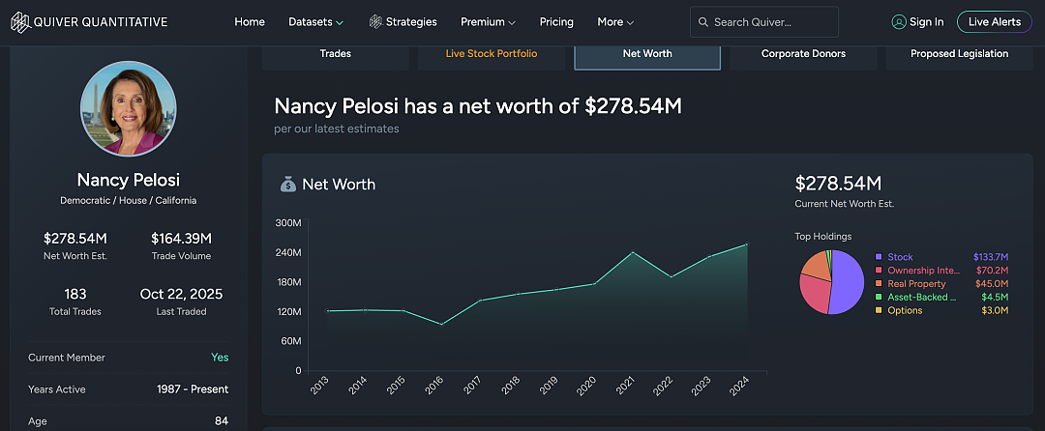
Task: Click the $45.0M Real Property value
Action: (x=993, y=284)
